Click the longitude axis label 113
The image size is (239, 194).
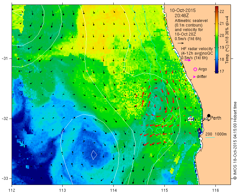click(62, 190)
